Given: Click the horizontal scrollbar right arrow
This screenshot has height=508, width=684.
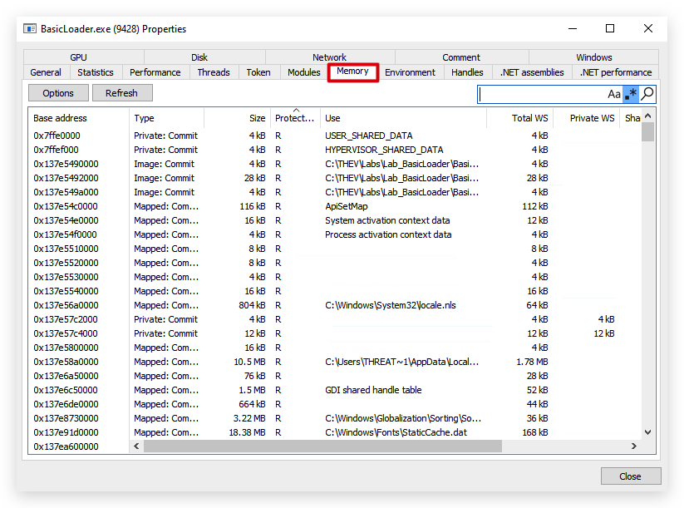Looking at the screenshot, I should 634,446.
